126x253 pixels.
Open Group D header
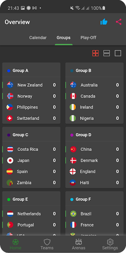pos(94,135)
